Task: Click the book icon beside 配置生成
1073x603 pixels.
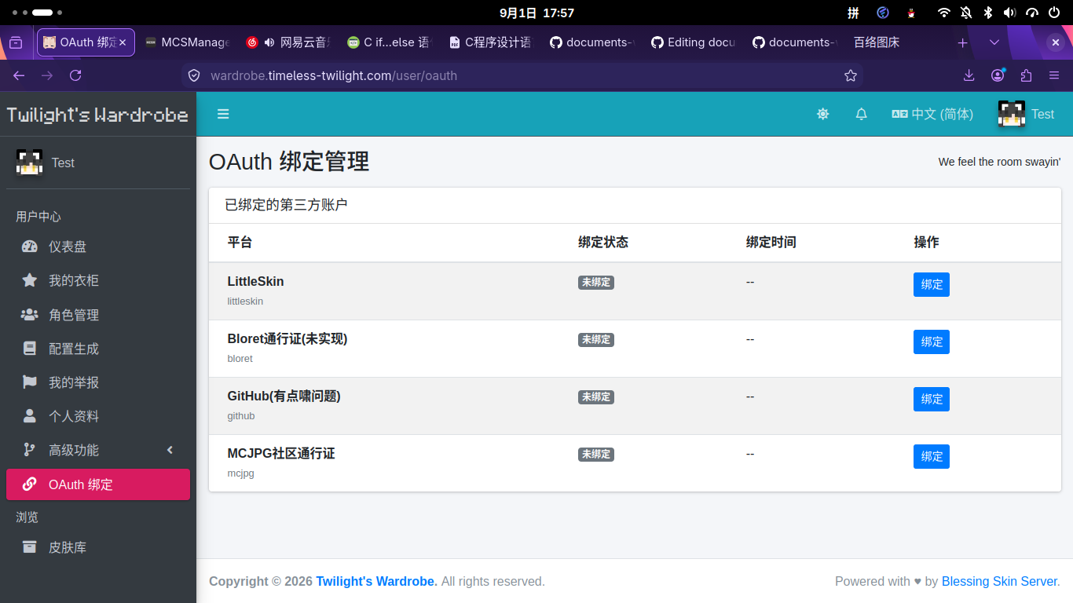Action: point(30,349)
